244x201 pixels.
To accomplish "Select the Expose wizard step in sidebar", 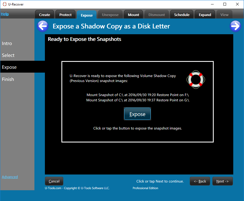I will click(23, 67).
